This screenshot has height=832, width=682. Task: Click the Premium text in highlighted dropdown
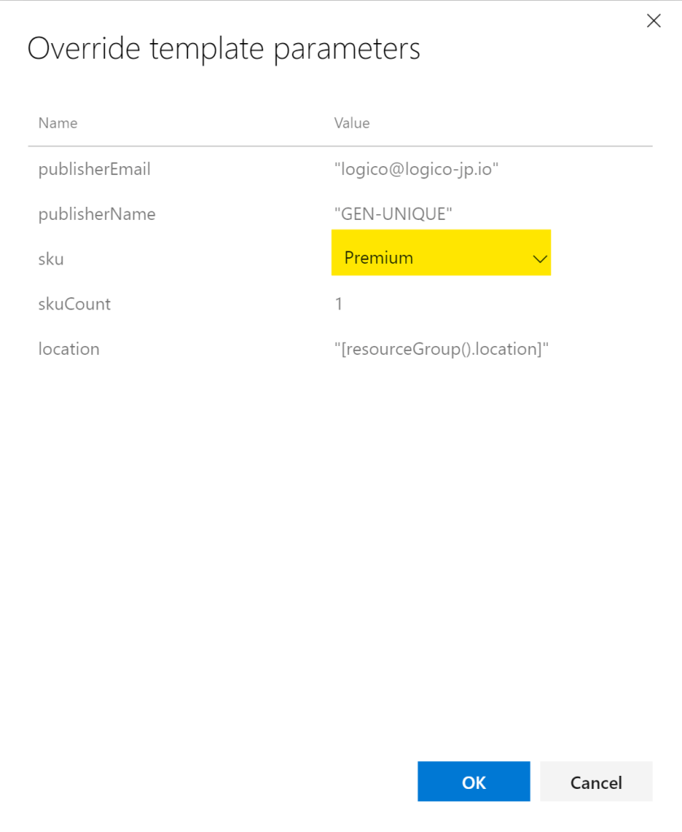coord(378,258)
